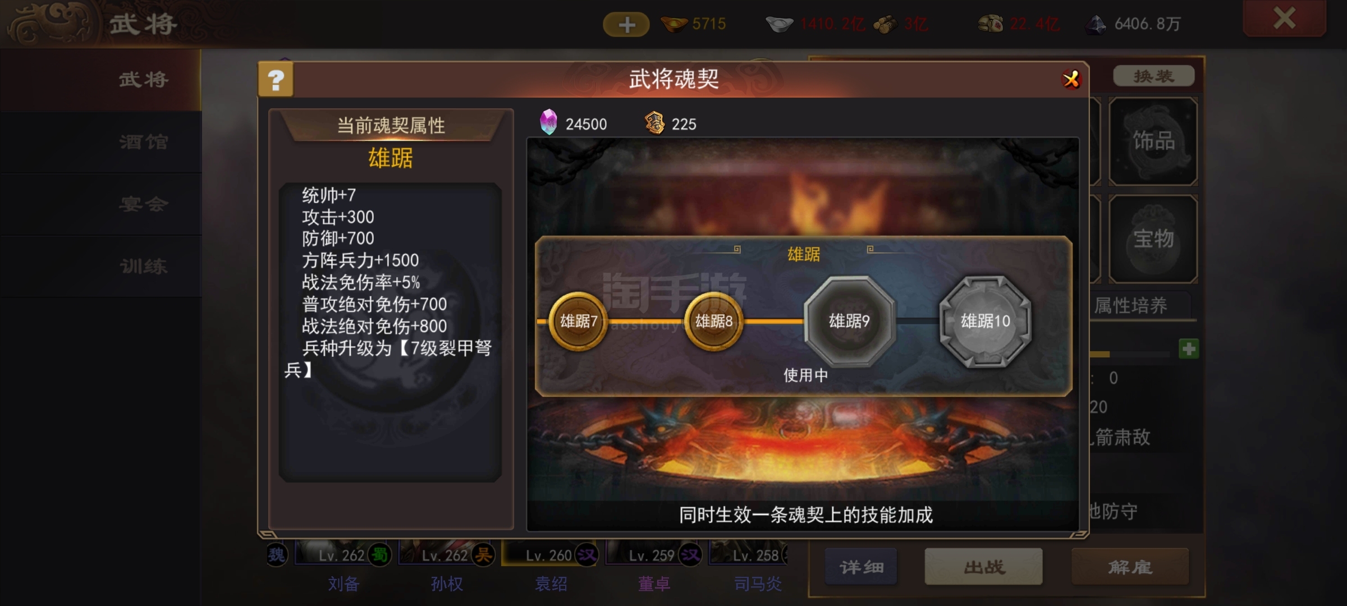Click the 详细 button
This screenshot has height=606, width=1347.
pos(861,567)
